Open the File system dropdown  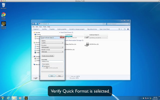[52, 47]
